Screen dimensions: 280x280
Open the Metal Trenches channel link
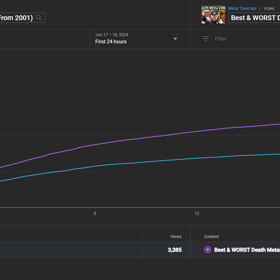242,9
